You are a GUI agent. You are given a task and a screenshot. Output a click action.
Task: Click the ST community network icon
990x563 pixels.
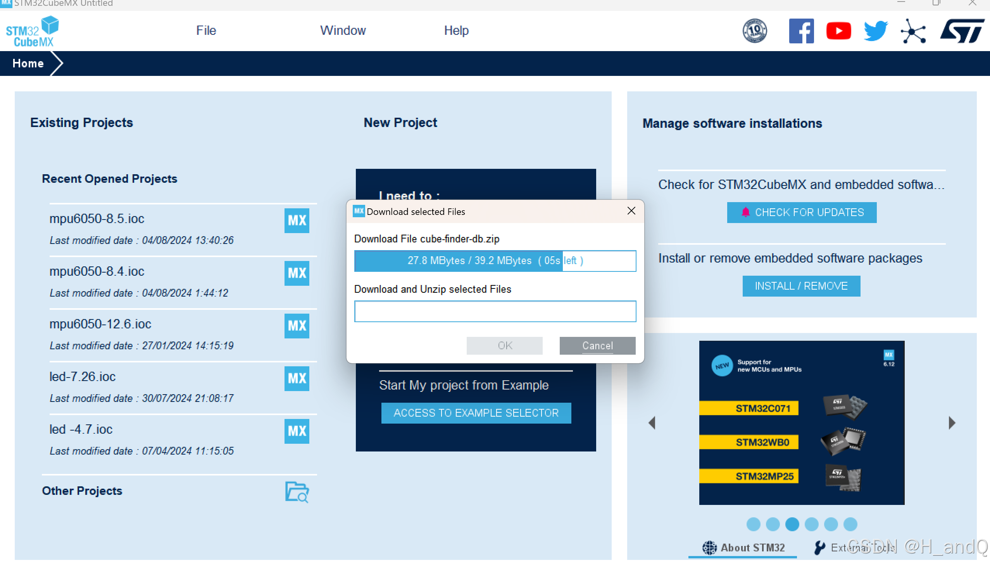pos(913,31)
